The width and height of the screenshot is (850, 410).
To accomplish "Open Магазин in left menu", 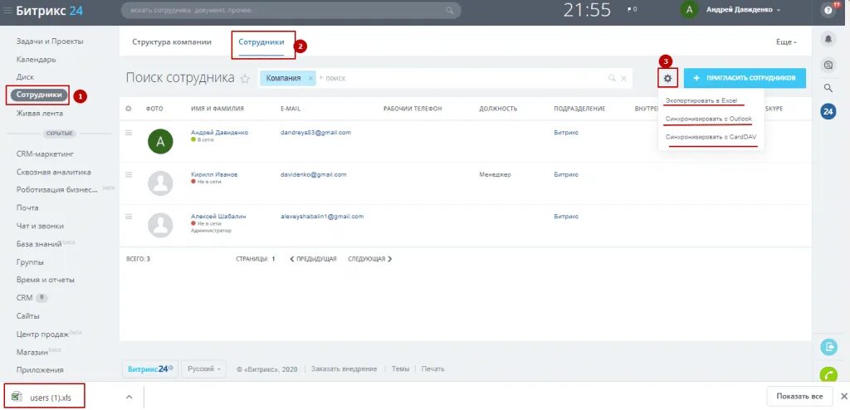I will click(32, 352).
